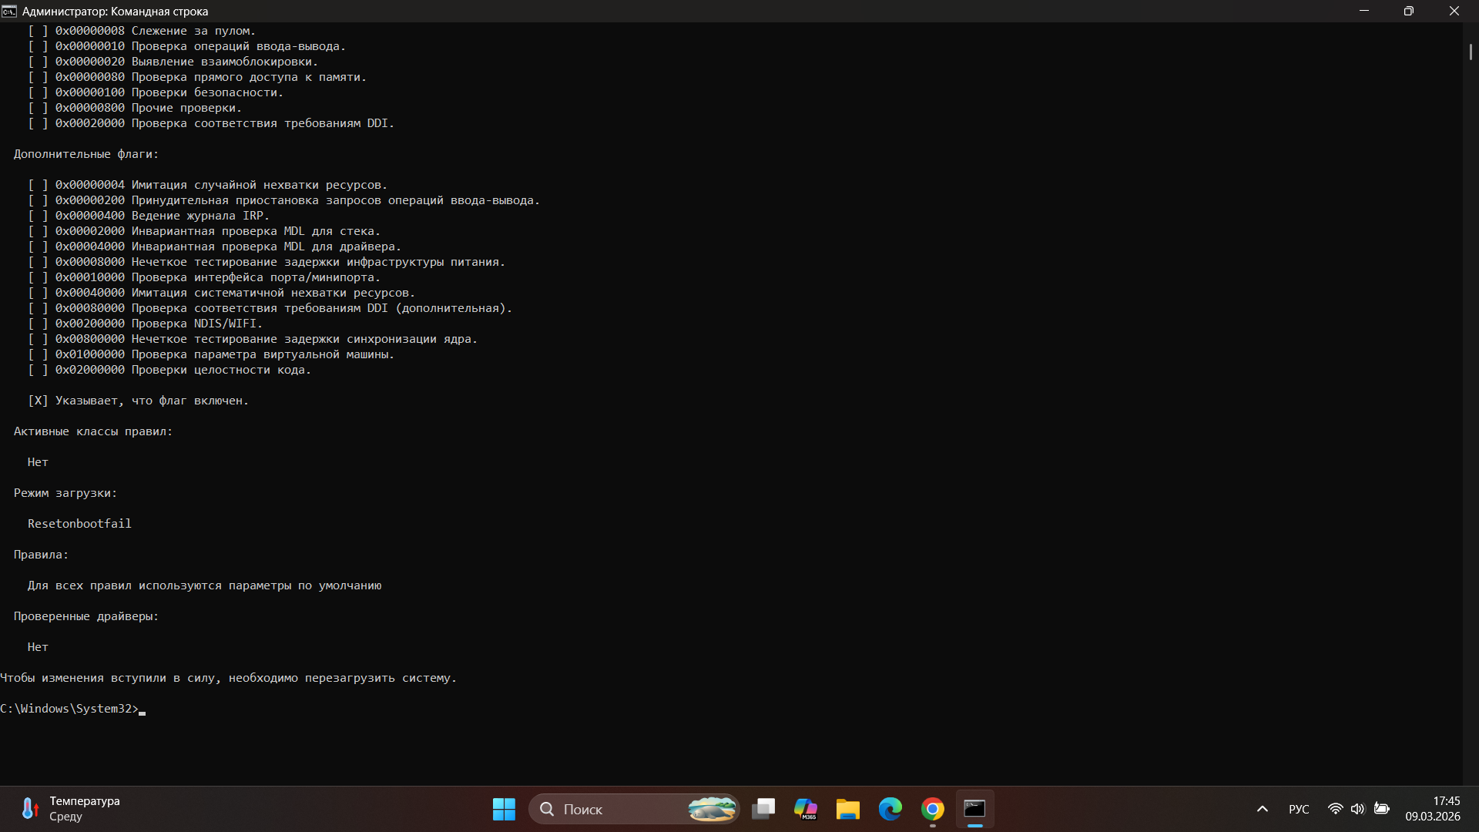Click the window title 'Администратор: Командная строка'
The width and height of the screenshot is (1479, 832).
116,12
